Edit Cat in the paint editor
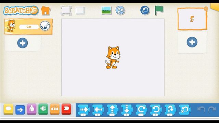The width and height of the screenshot is (219, 123). tap(45, 26)
